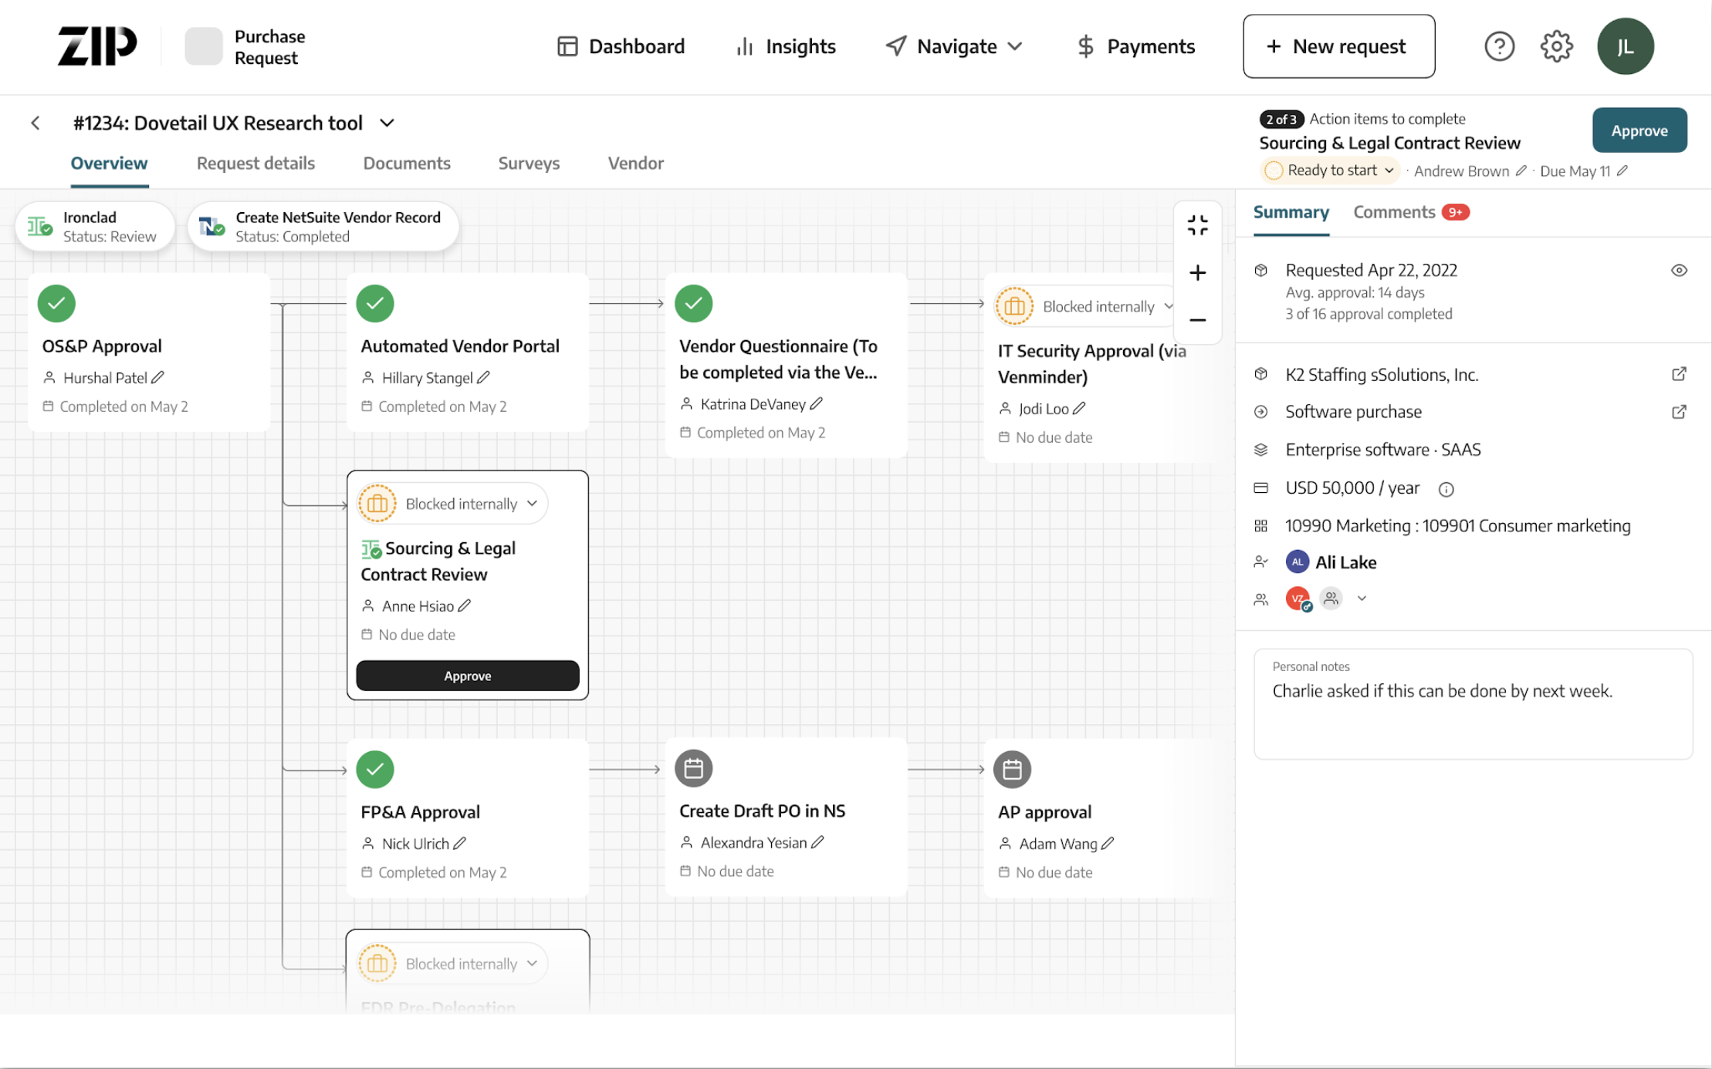Click '10990 Marketing : 109901 Consumer marketing' text

(x=1457, y=526)
